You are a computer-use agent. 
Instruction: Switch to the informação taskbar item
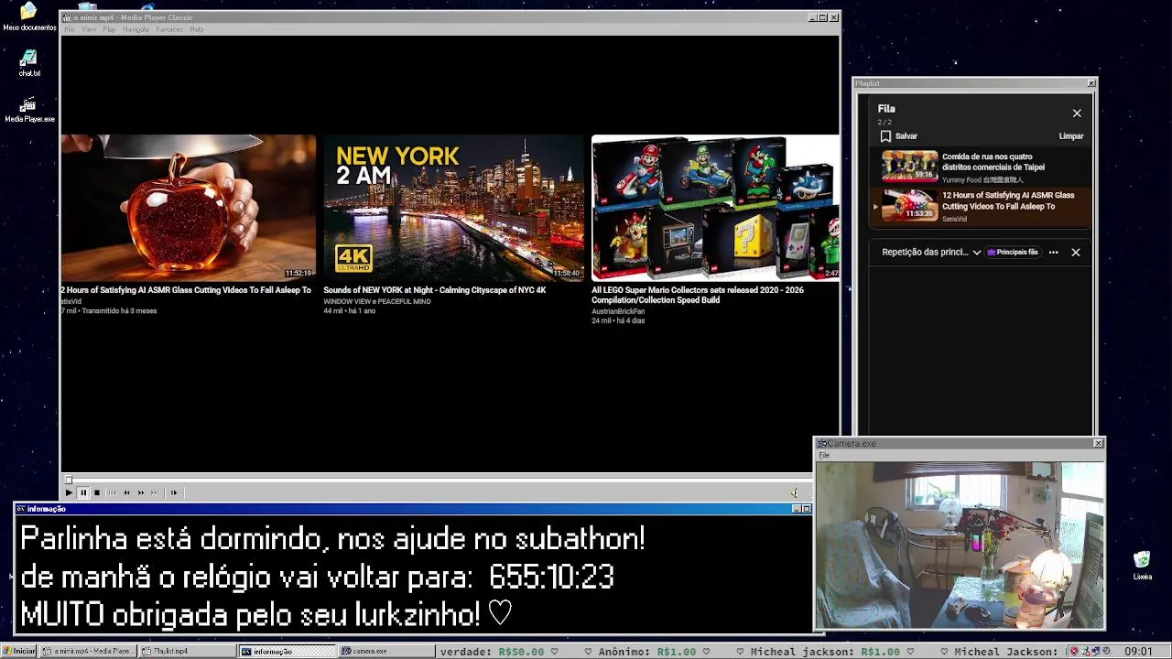(288, 652)
